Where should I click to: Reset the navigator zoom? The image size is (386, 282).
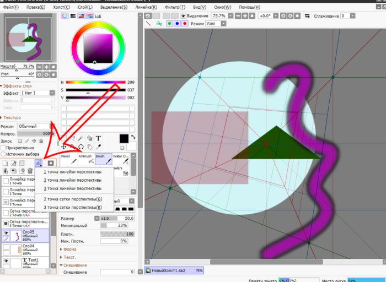click(53, 67)
